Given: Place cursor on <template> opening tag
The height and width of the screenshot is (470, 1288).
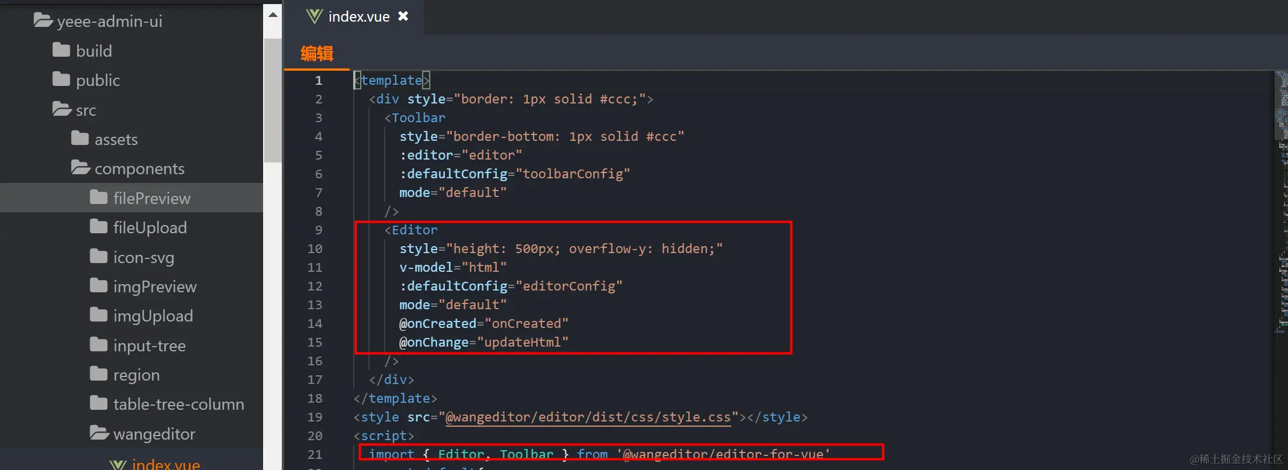Looking at the screenshot, I should click(x=392, y=80).
